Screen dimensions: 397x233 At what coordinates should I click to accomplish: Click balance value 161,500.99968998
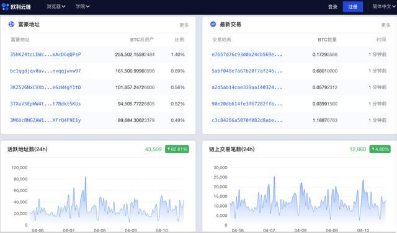point(135,71)
